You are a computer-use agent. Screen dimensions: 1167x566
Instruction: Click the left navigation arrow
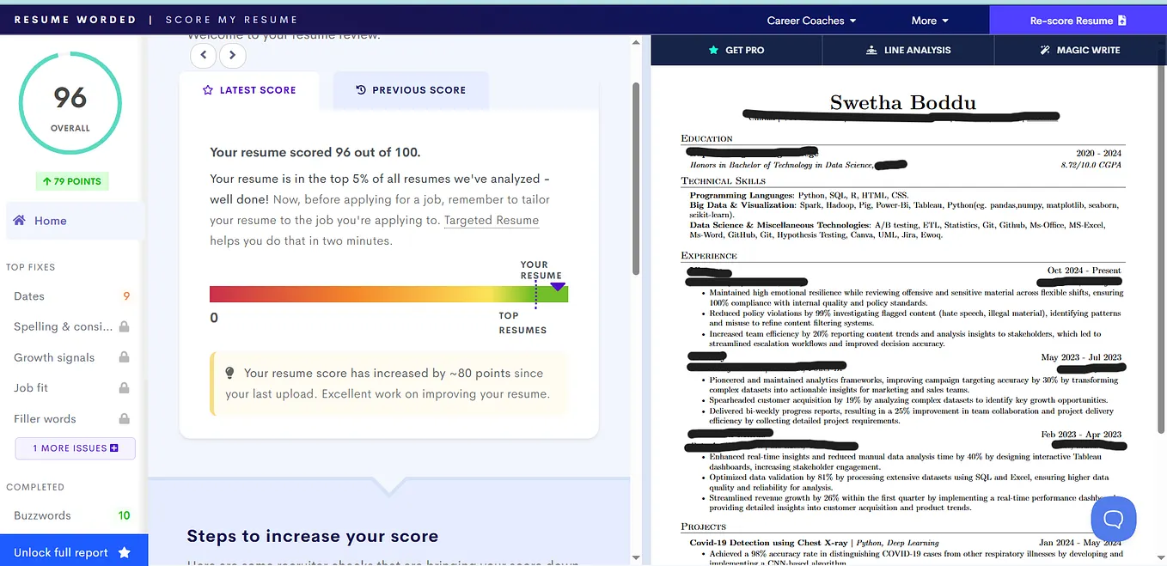pyautogui.click(x=203, y=54)
